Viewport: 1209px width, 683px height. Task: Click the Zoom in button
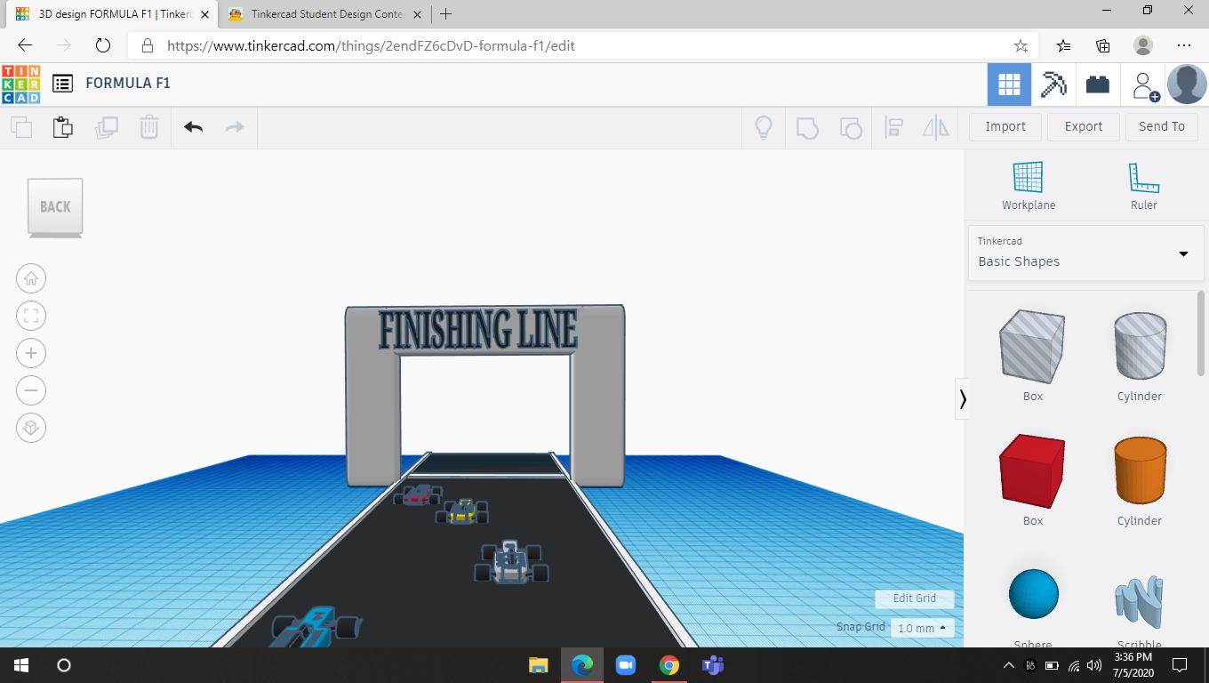(31, 353)
